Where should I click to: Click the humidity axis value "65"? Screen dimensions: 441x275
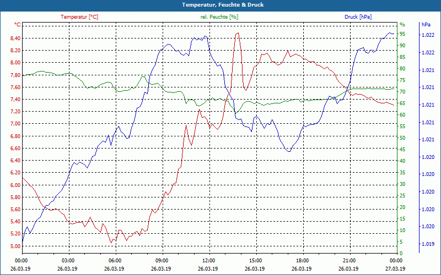[402, 103]
